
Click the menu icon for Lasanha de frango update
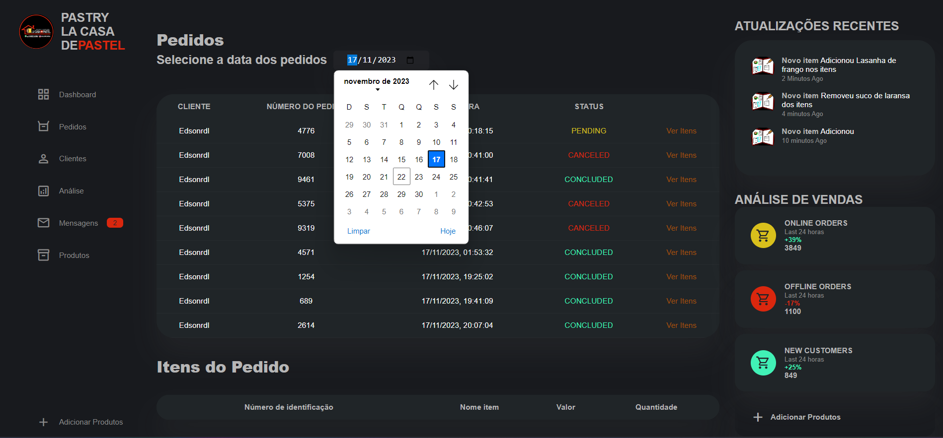click(x=763, y=66)
